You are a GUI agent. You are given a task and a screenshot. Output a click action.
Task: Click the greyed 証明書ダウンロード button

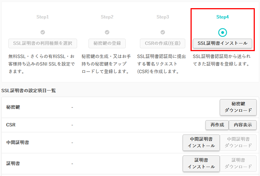pyautogui.click(x=238, y=163)
